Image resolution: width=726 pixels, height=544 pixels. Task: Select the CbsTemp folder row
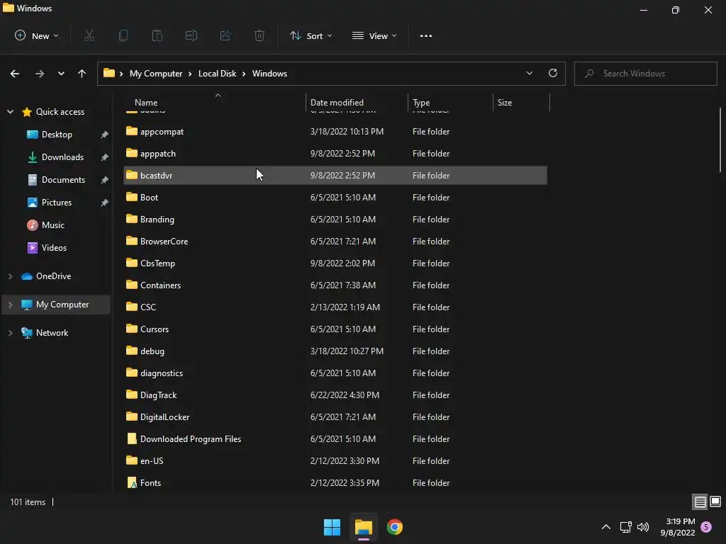pyautogui.click(x=335, y=263)
